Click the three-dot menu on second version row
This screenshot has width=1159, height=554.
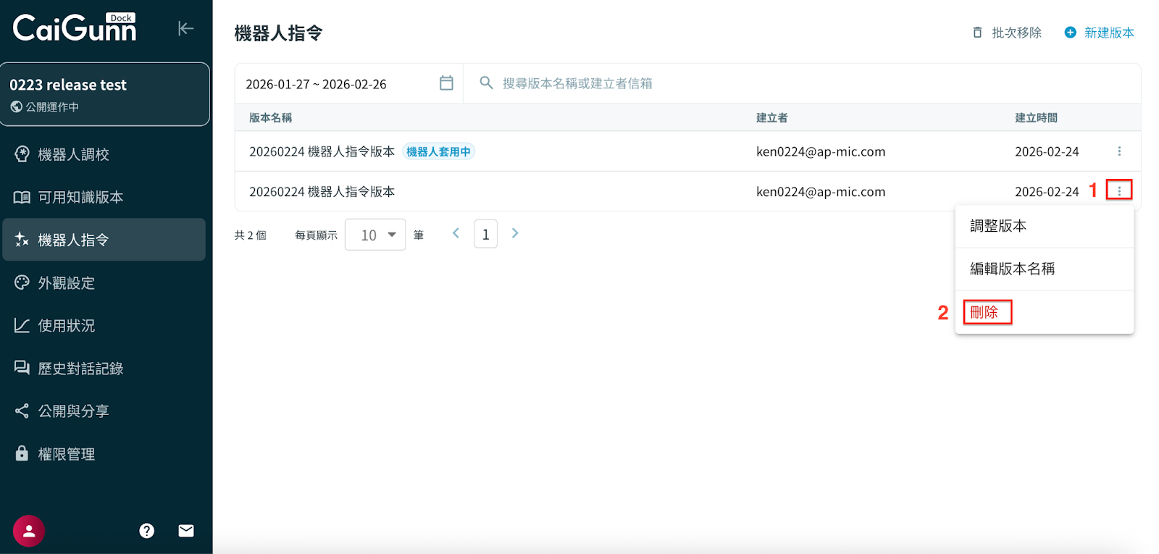click(x=1119, y=191)
